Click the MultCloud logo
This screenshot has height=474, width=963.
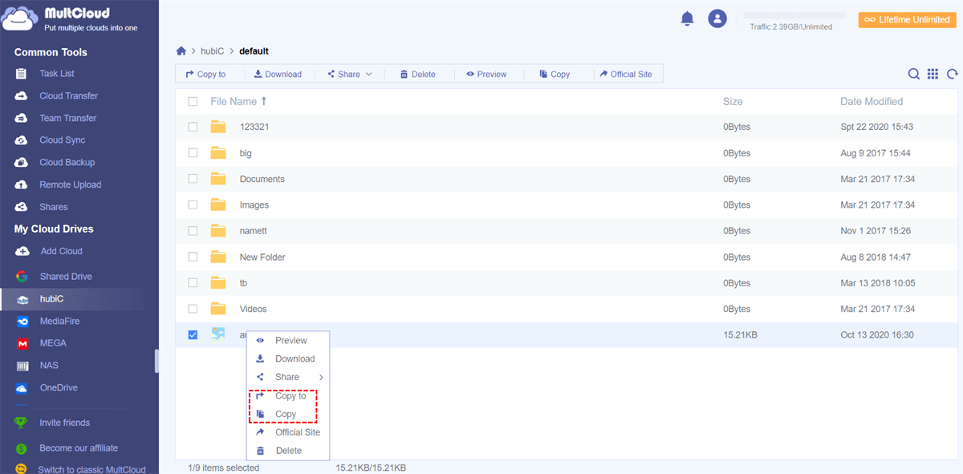click(x=71, y=18)
